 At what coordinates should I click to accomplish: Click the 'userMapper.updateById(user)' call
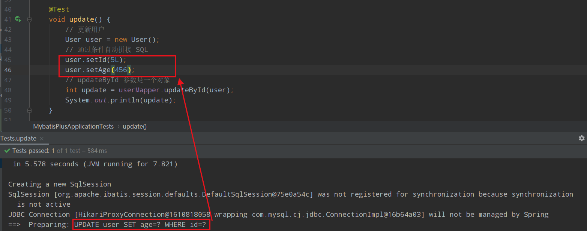tap(174, 90)
